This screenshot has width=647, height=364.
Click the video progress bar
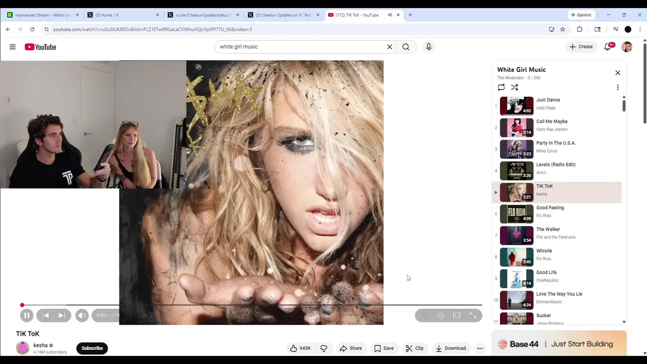252,305
